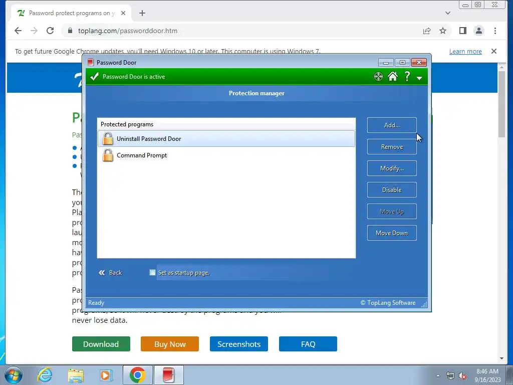Viewport: 513px width, 385px height.
Task: Open Internet Explorer from the taskbar
Action: tap(45, 375)
